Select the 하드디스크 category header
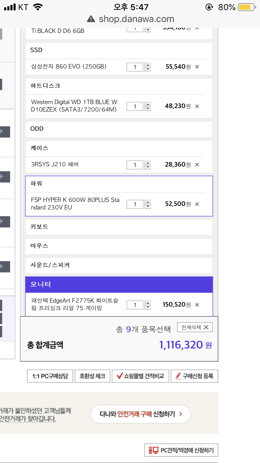This screenshot has width=260, height=463. click(x=119, y=86)
